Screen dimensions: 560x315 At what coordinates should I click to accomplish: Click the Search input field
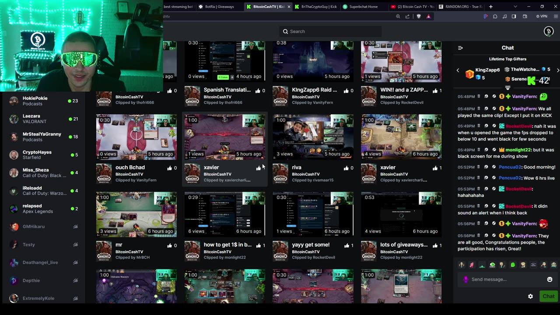330,31
